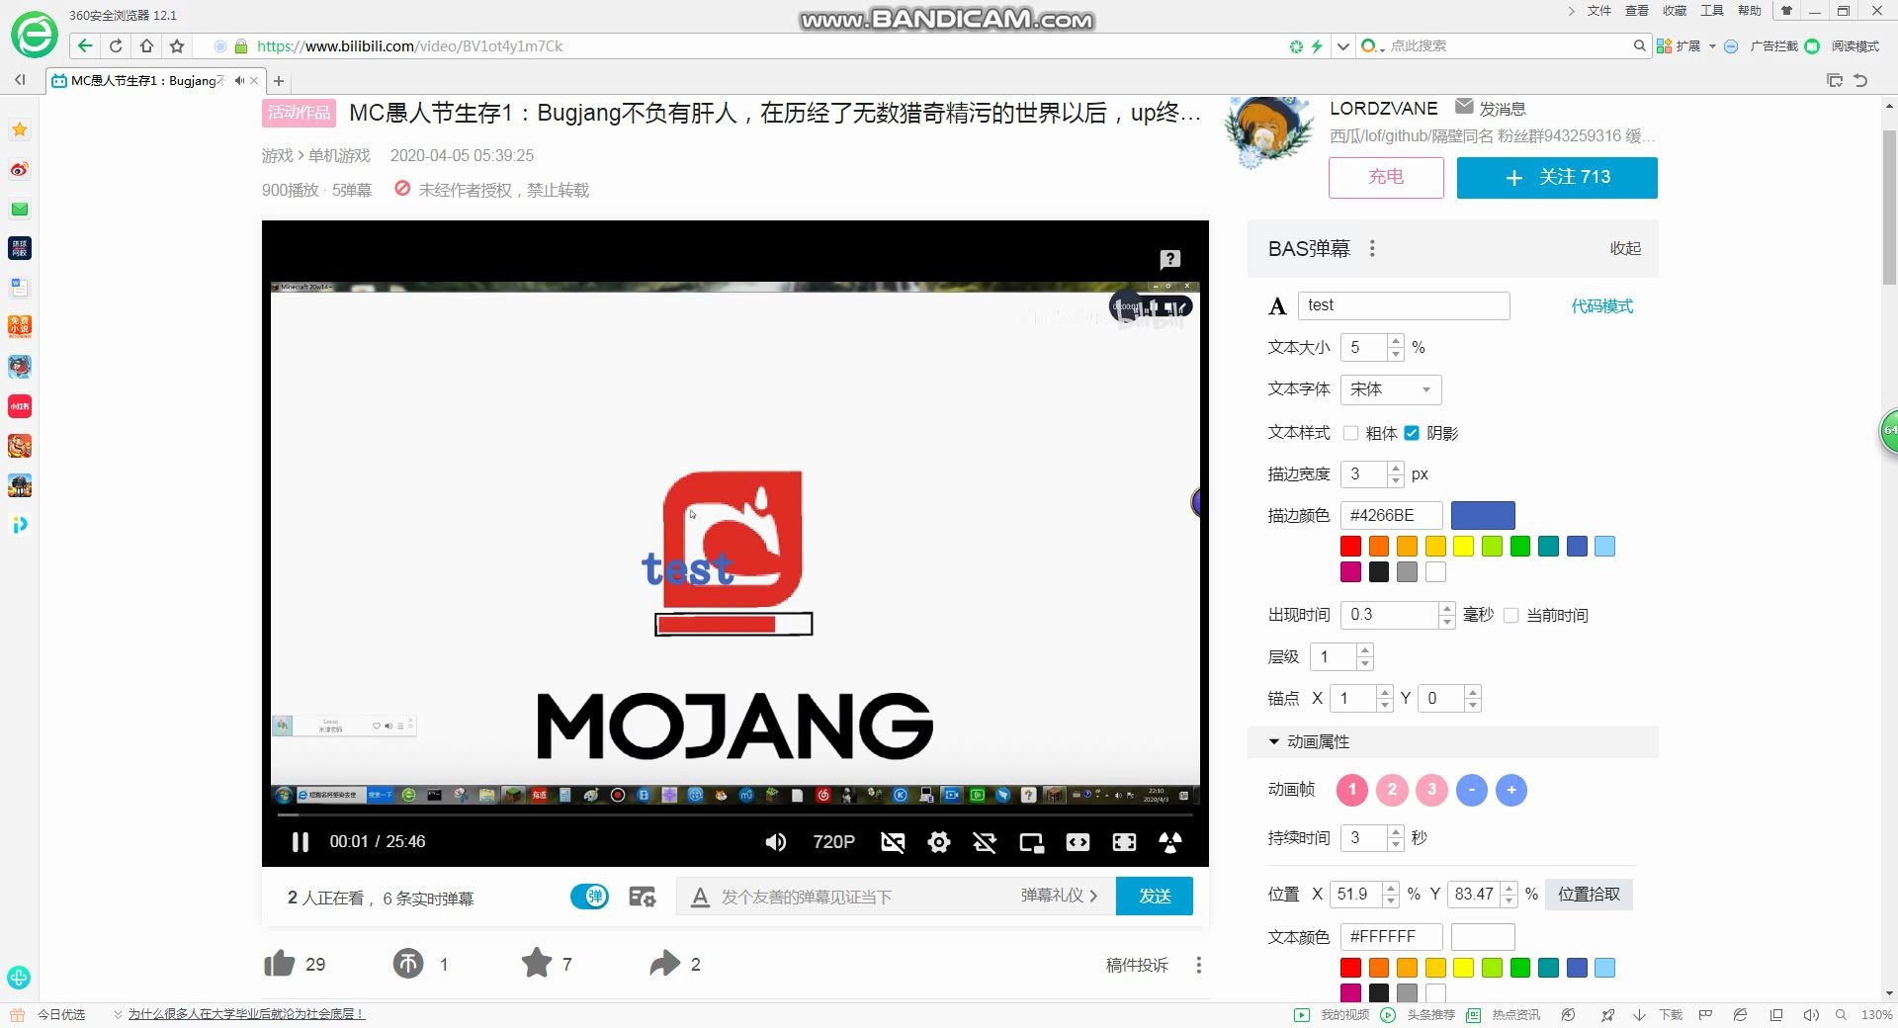
Task: Enable the 当前时间 checkbox
Action: 1510,615
